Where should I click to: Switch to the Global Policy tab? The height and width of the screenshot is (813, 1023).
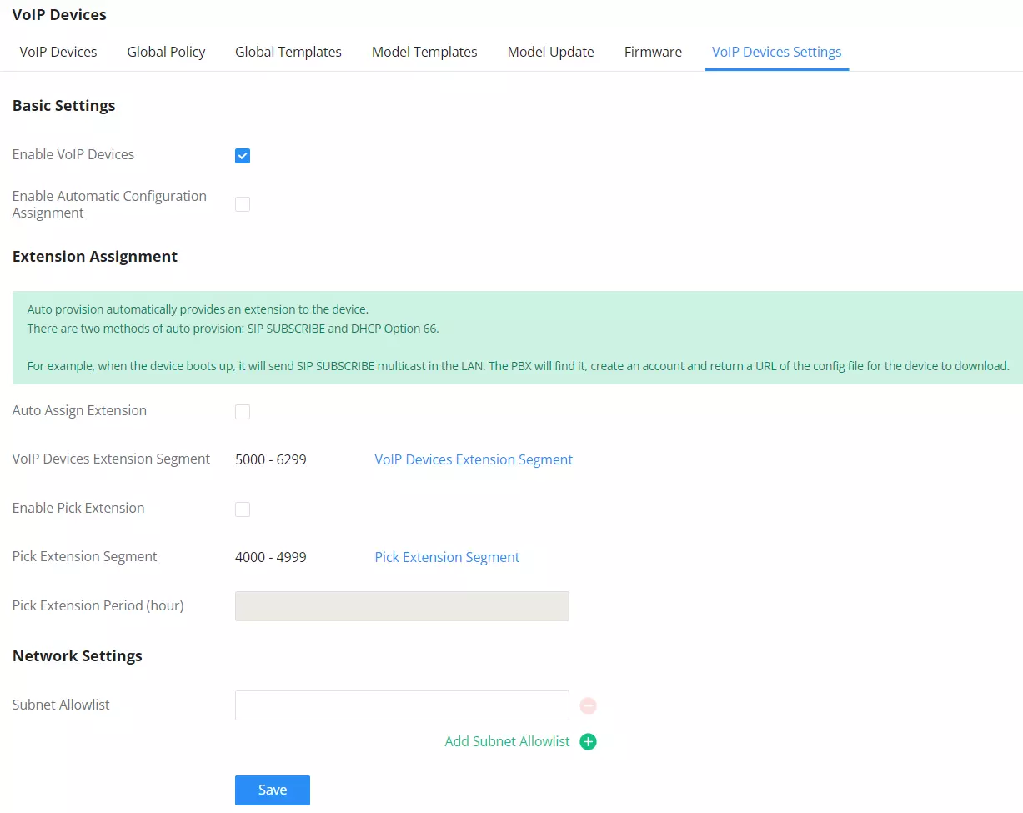166,52
